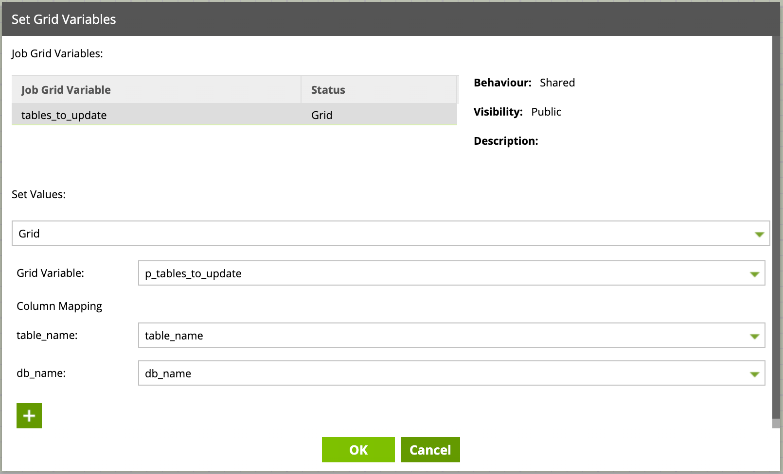Click the Set Values dropdown arrow
Screen dimensions: 783x474
[x=759, y=234]
